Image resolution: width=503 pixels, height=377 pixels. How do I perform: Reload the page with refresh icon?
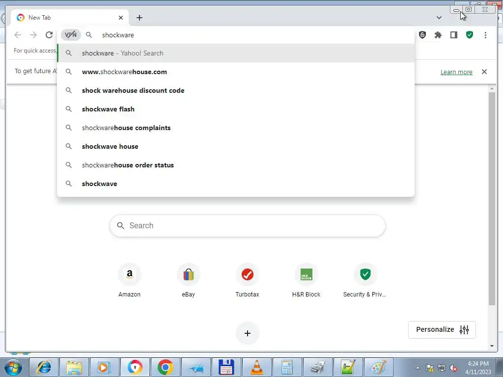[49, 35]
